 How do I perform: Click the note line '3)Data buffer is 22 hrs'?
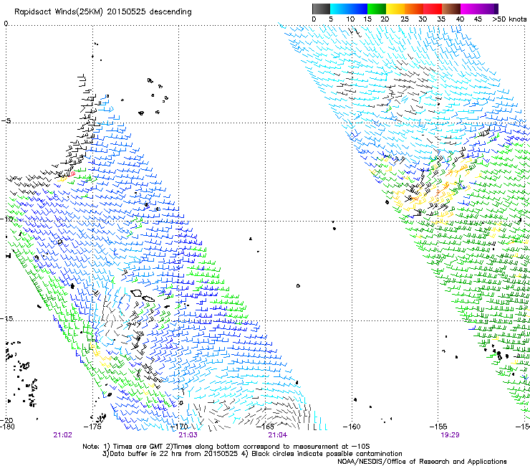coord(253,454)
